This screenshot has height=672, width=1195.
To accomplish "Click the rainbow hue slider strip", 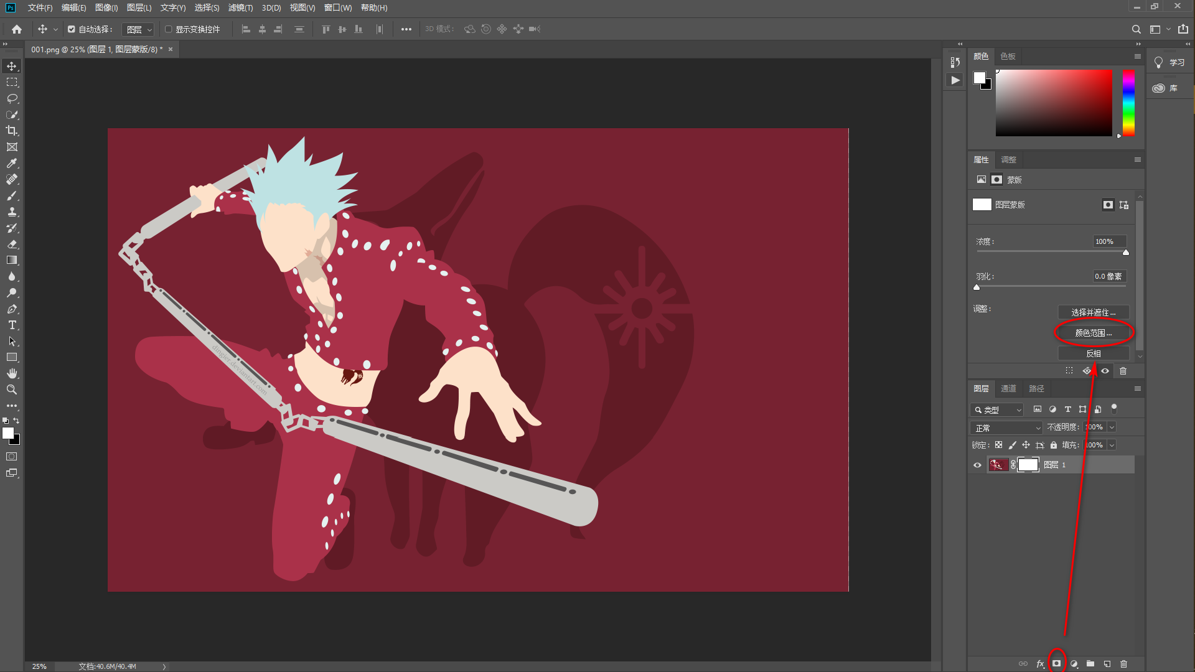I will pos(1128,103).
